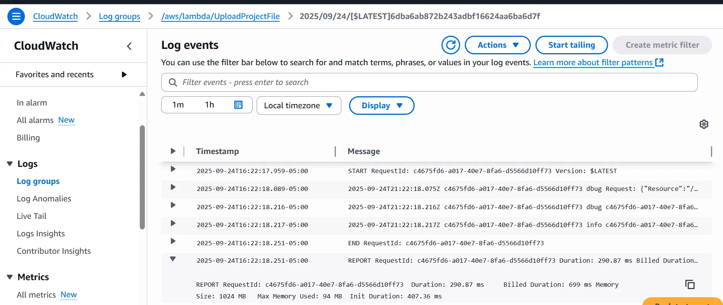This screenshot has width=723, height=305.
Task: Click the search magnifier icon in filter bar
Action: tap(173, 82)
